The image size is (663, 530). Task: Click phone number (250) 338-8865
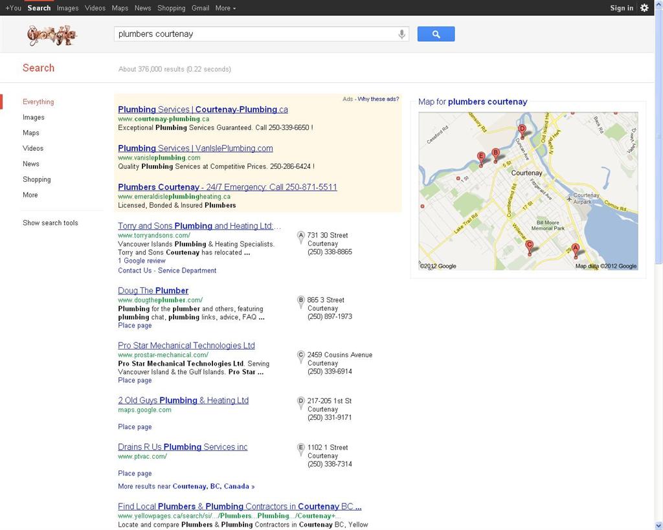click(x=330, y=252)
